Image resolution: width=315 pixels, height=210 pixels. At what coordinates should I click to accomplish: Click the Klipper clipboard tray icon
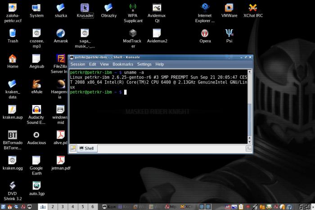coord(241,207)
